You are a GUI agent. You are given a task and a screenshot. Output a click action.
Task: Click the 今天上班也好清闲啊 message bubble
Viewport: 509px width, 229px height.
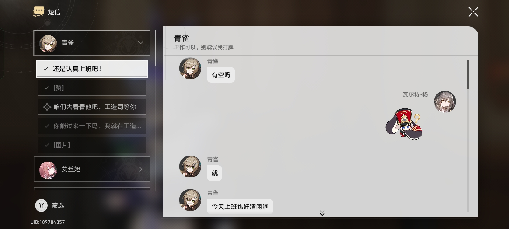(x=240, y=207)
